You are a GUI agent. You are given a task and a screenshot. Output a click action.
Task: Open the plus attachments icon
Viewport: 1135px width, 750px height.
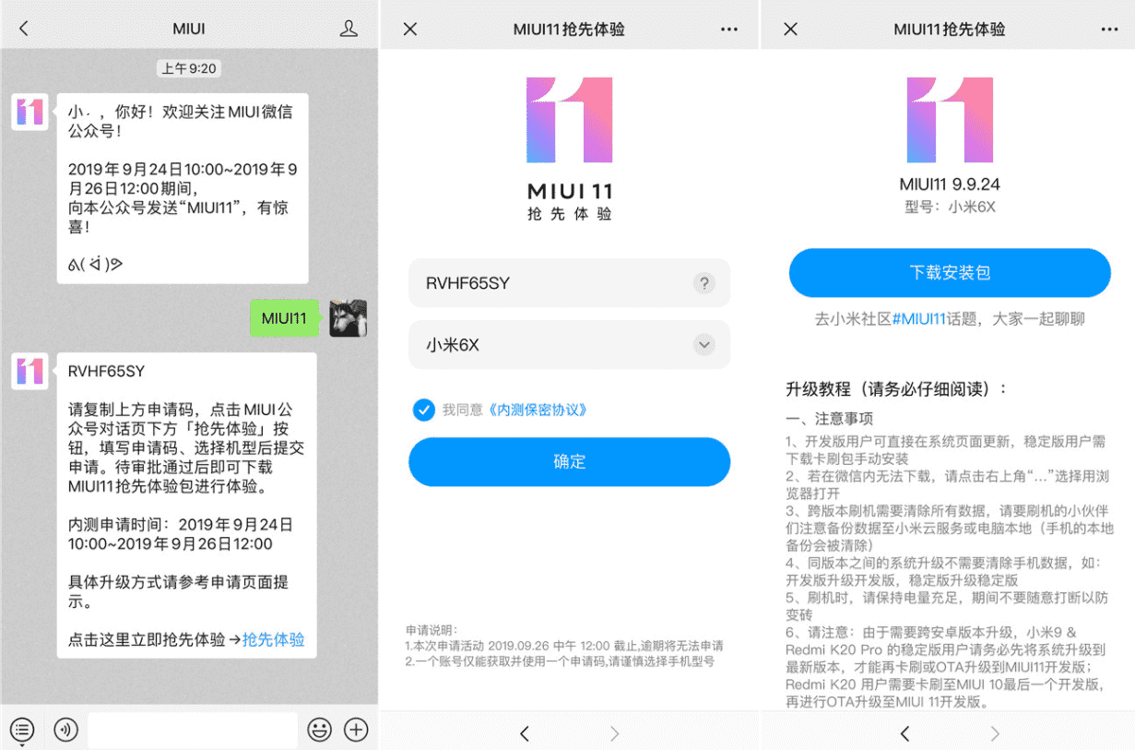[356, 730]
